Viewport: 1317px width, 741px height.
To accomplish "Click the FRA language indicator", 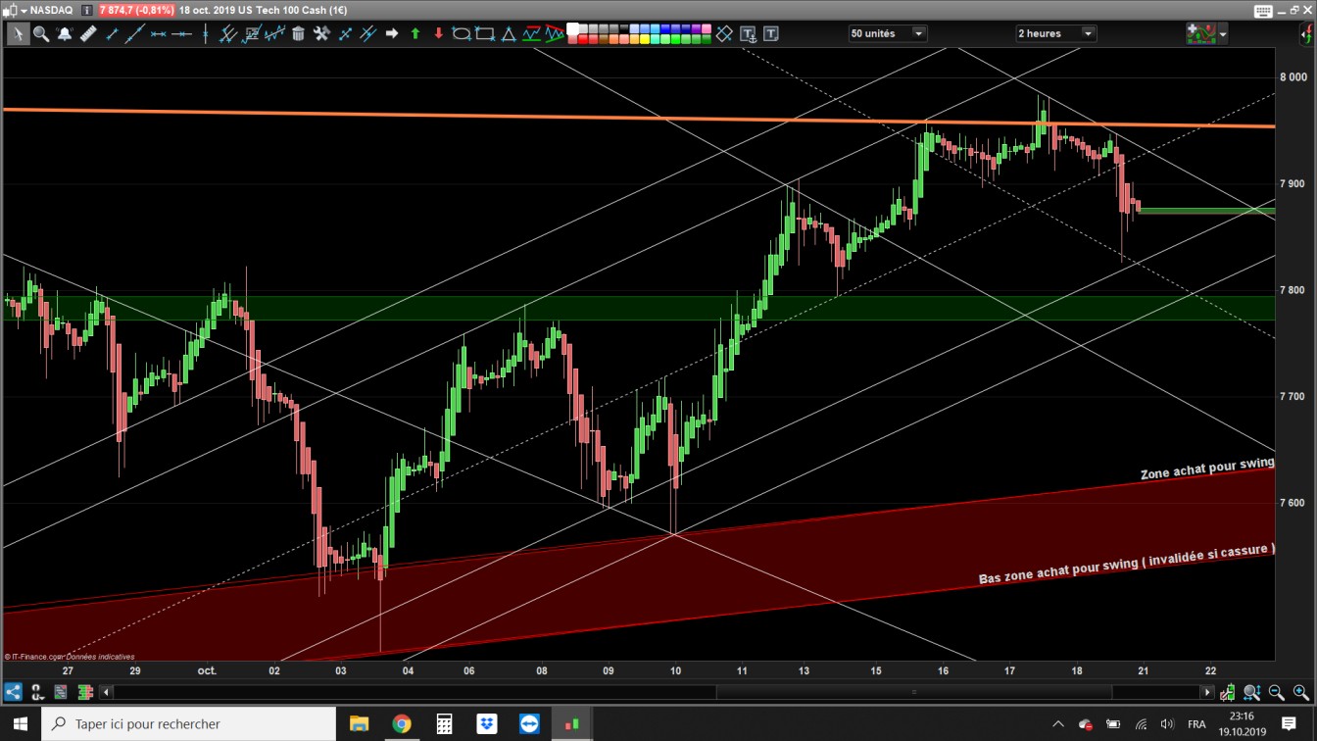I will click(x=1196, y=724).
